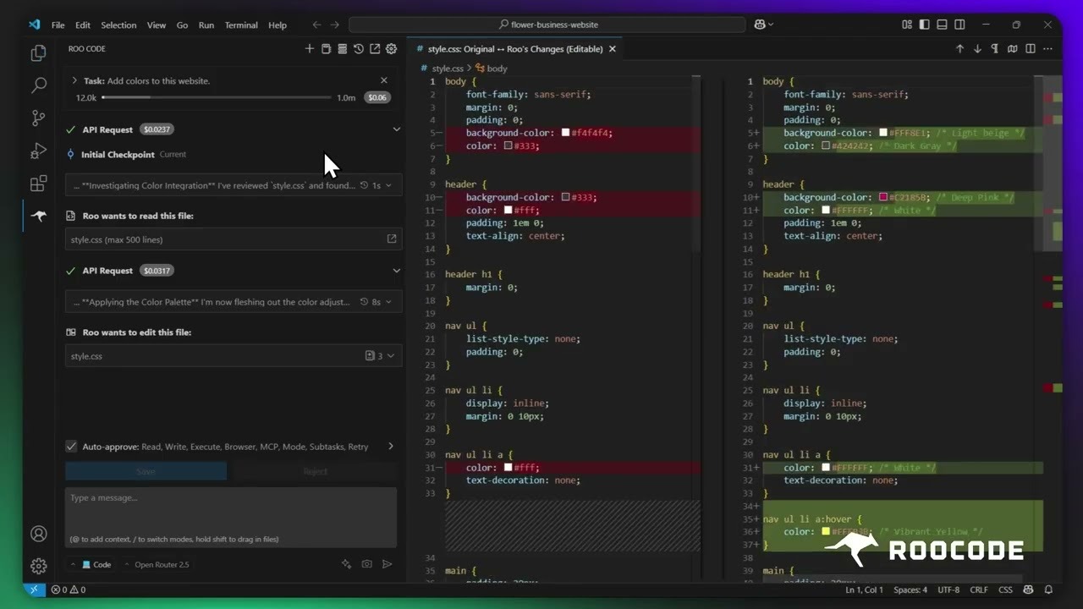Open style.css file via external link icon
Screen dimensions: 1083x609
point(392,239)
